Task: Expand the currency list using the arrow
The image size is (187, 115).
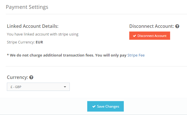Action: pyautogui.click(x=65, y=87)
